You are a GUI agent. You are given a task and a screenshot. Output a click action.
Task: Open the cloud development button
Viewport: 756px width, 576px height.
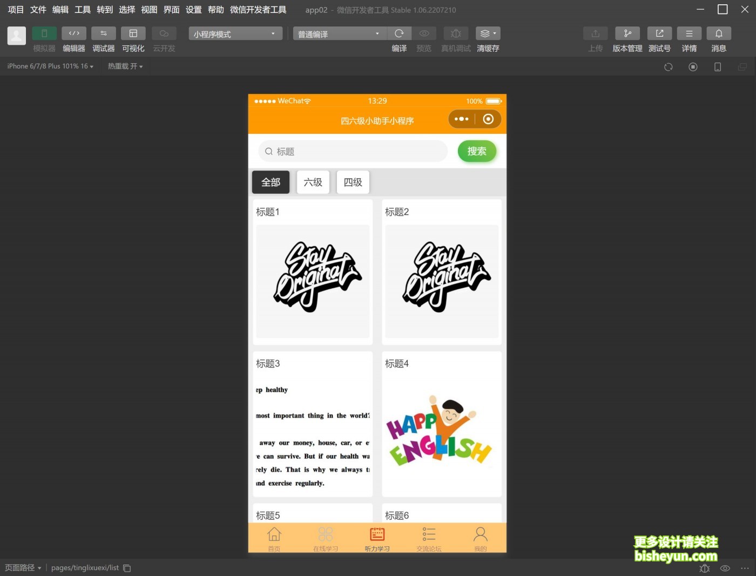164,33
